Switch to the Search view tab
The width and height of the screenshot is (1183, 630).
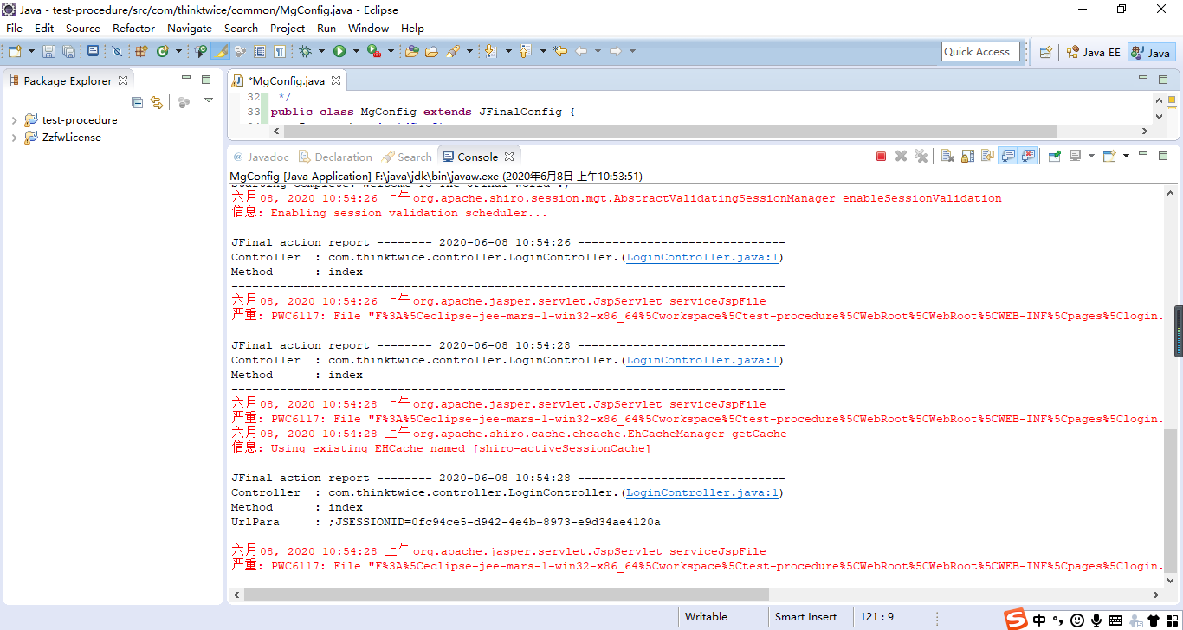407,157
